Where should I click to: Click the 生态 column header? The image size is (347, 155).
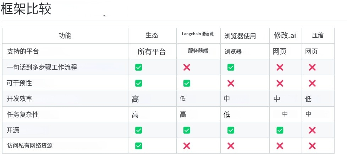point(152,35)
